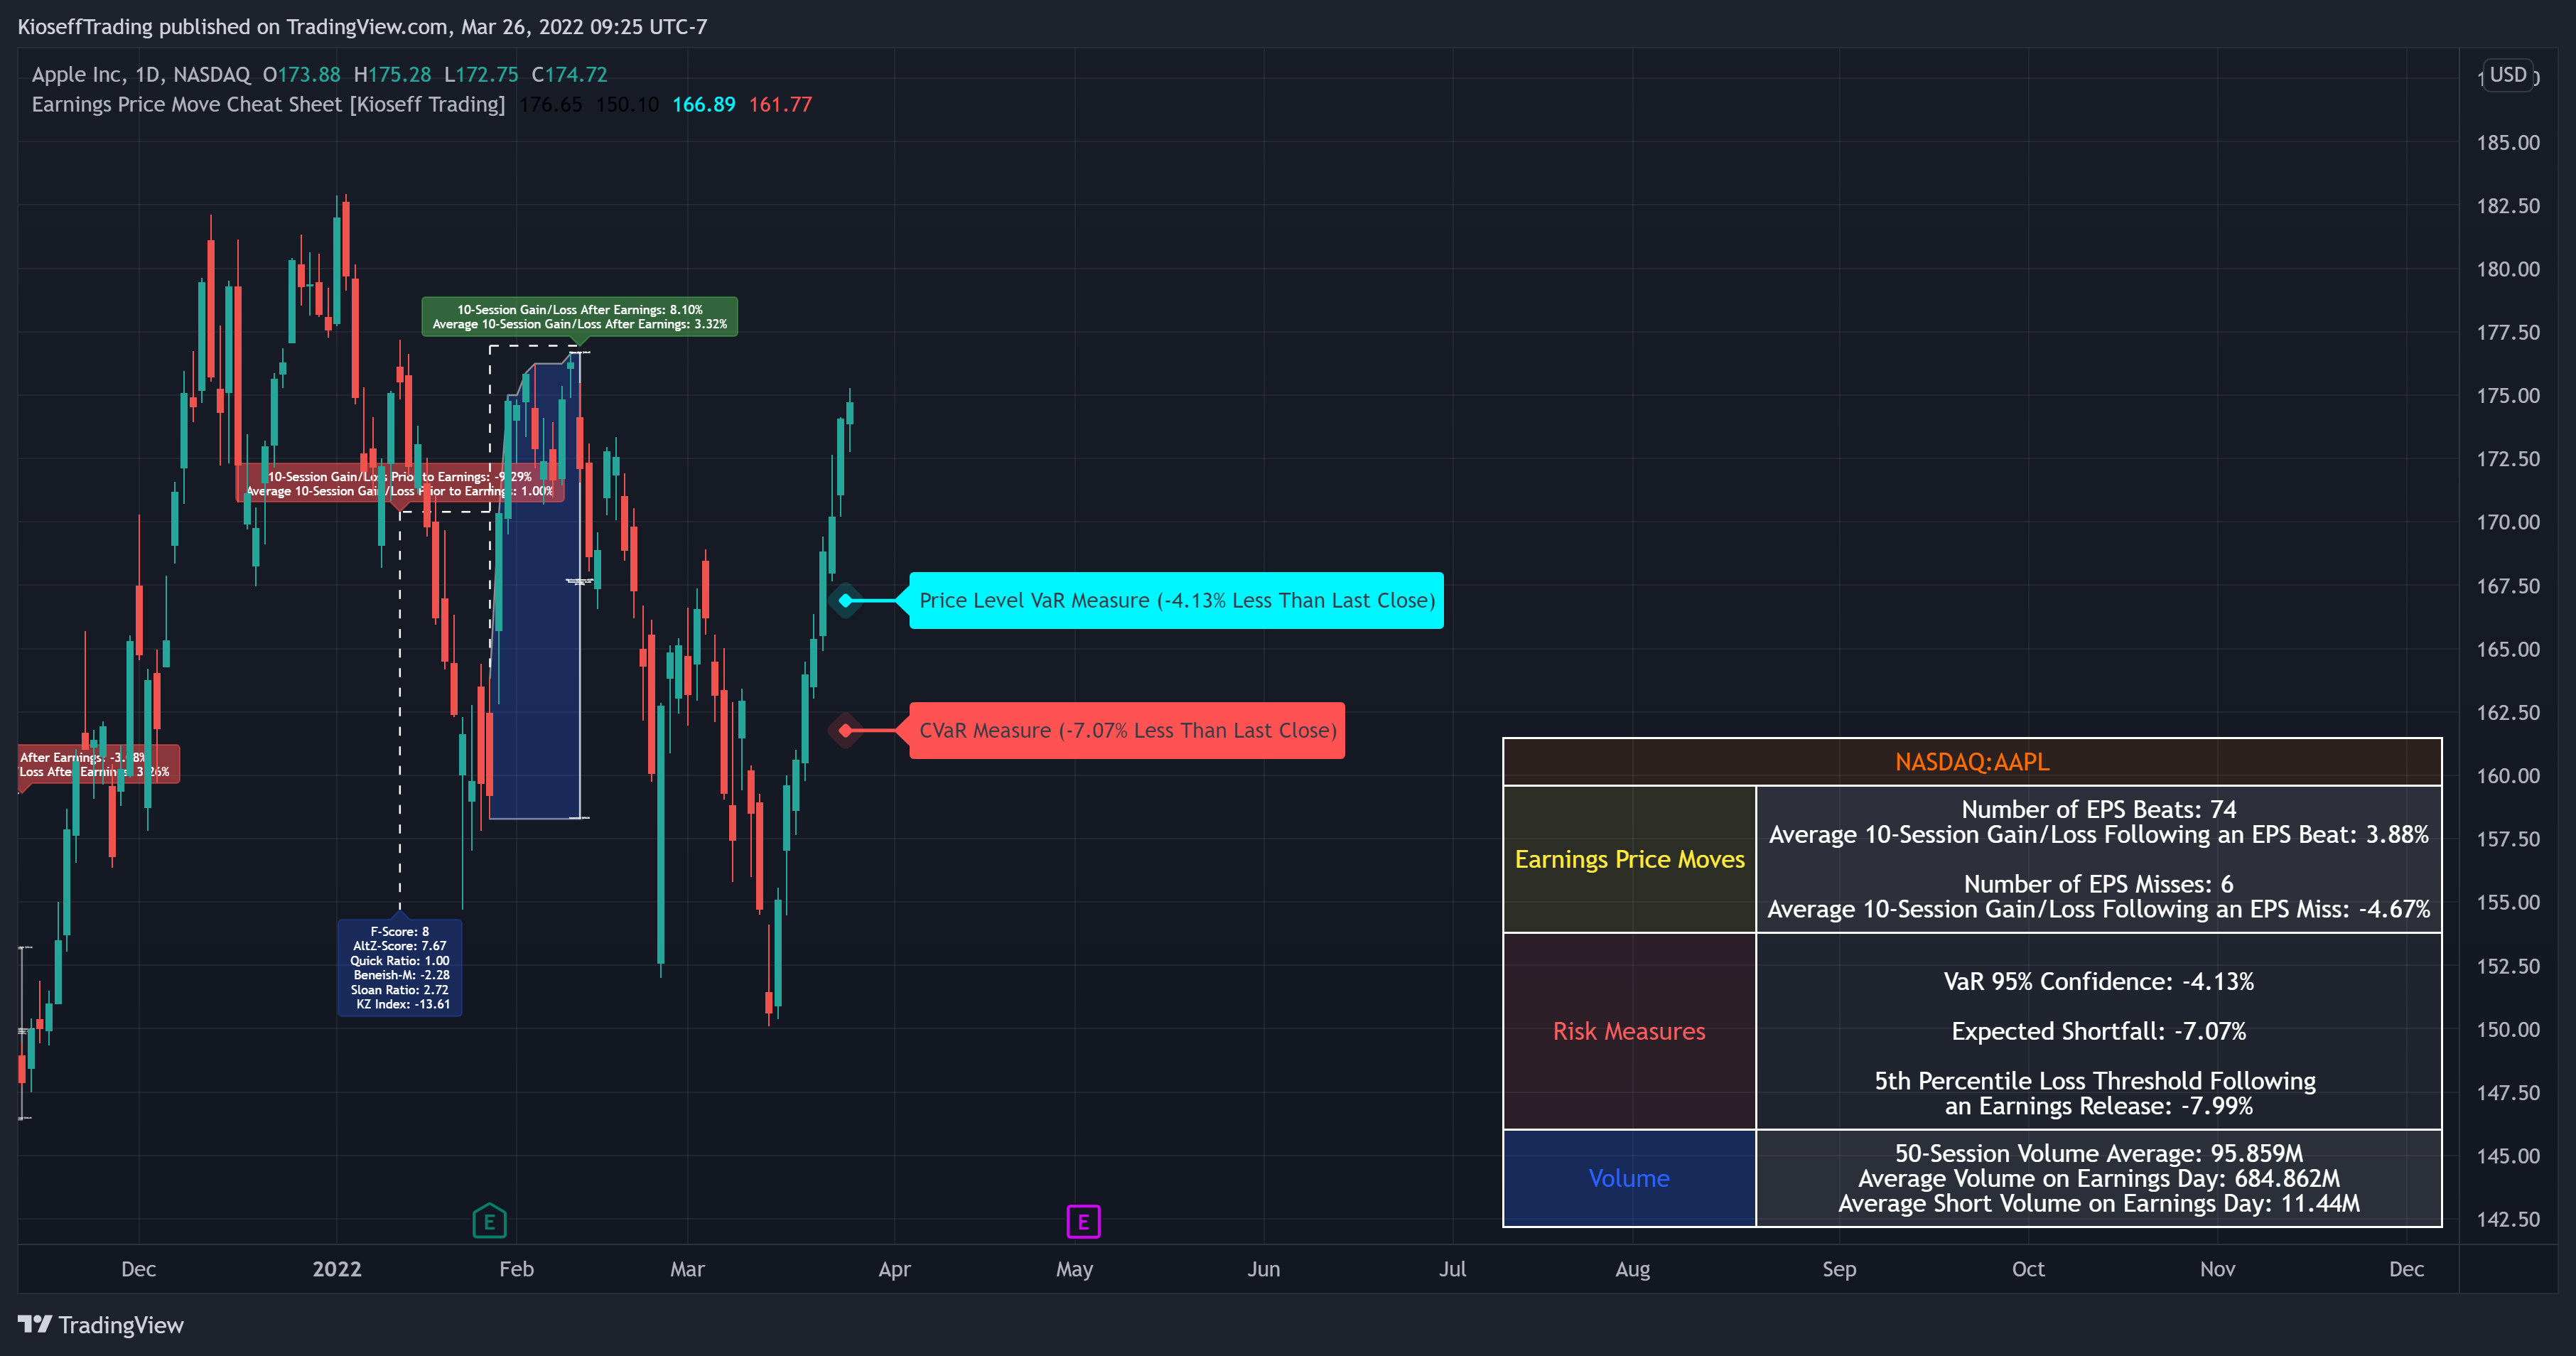Click Expected Shortfall: -7.07% text
This screenshot has width=2576, height=1356.
coord(2098,1031)
